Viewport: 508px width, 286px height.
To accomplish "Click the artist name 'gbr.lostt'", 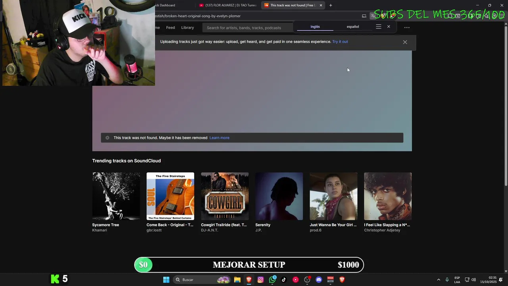I will point(154,230).
